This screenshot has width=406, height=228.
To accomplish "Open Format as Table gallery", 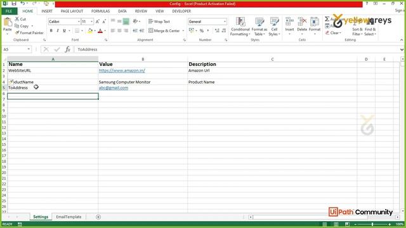I will 259,27.
